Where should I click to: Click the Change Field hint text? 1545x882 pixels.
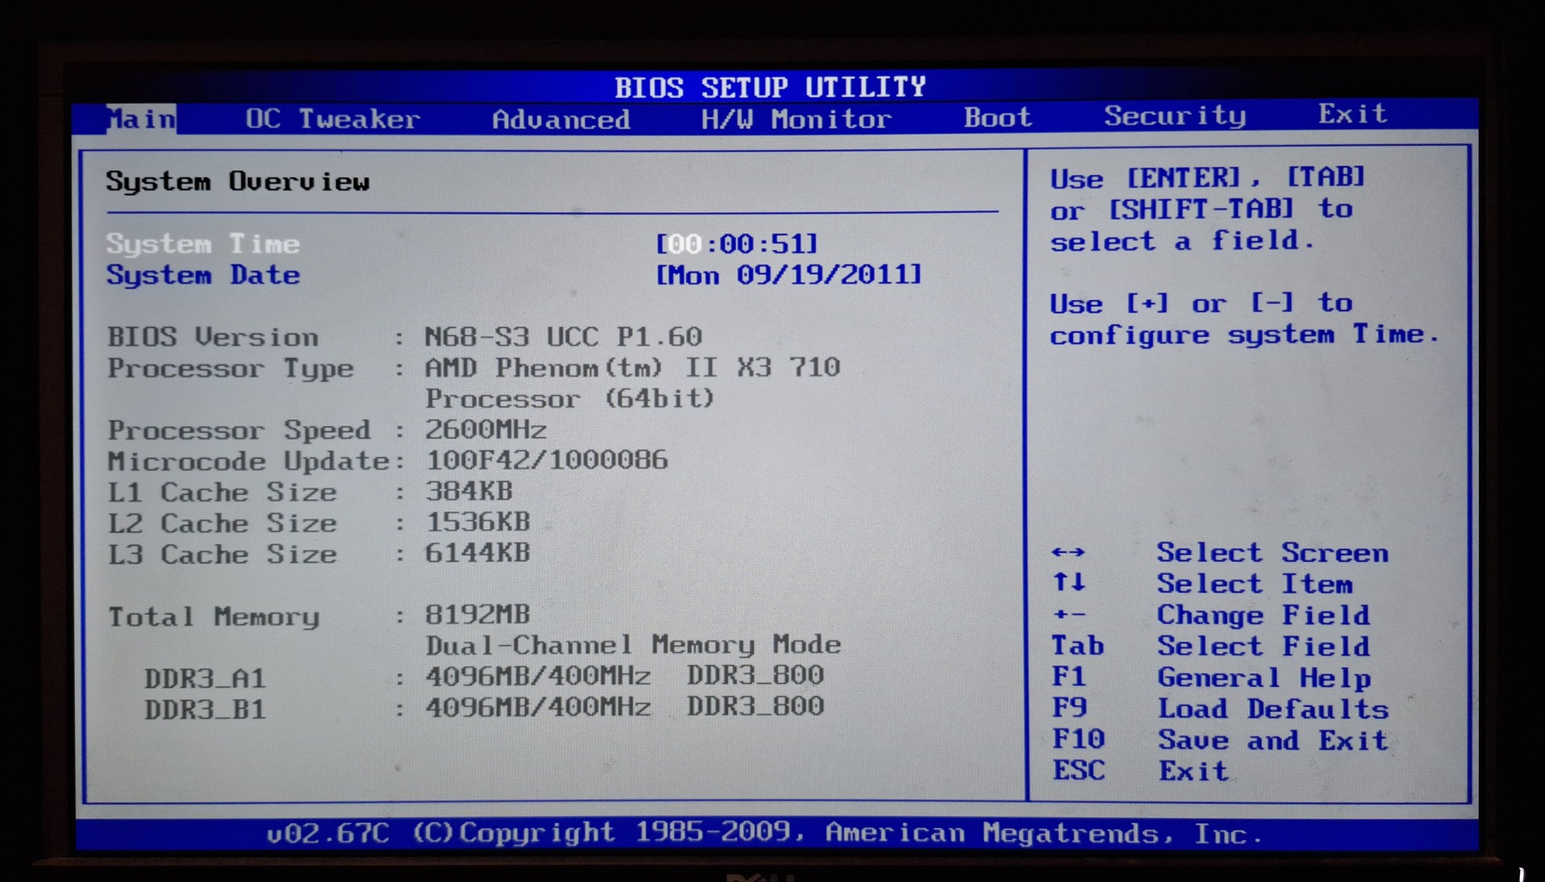(x=1264, y=616)
